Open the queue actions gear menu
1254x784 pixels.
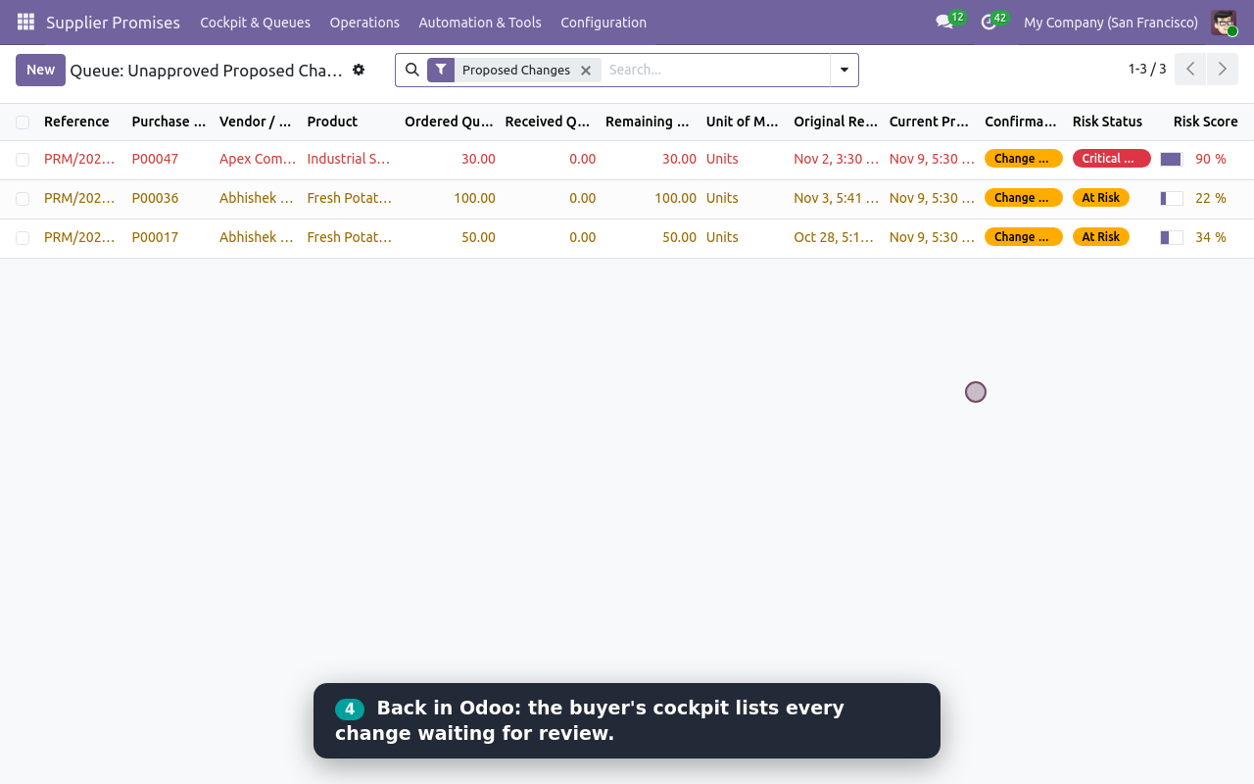pyautogui.click(x=359, y=70)
